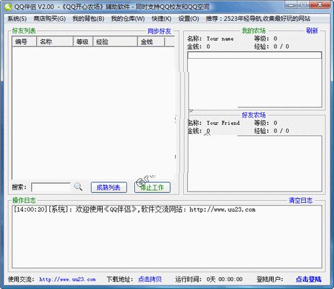
Task: Click the 好友农场 group label
Action: (x=254, y=115)
